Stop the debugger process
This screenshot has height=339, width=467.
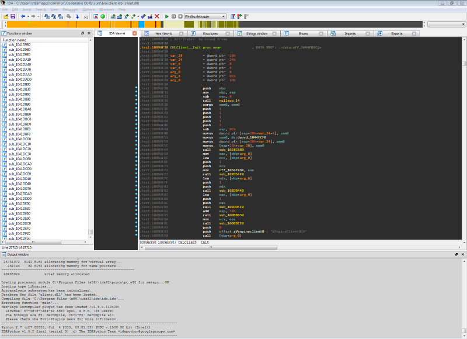click(x=180, y=16)
